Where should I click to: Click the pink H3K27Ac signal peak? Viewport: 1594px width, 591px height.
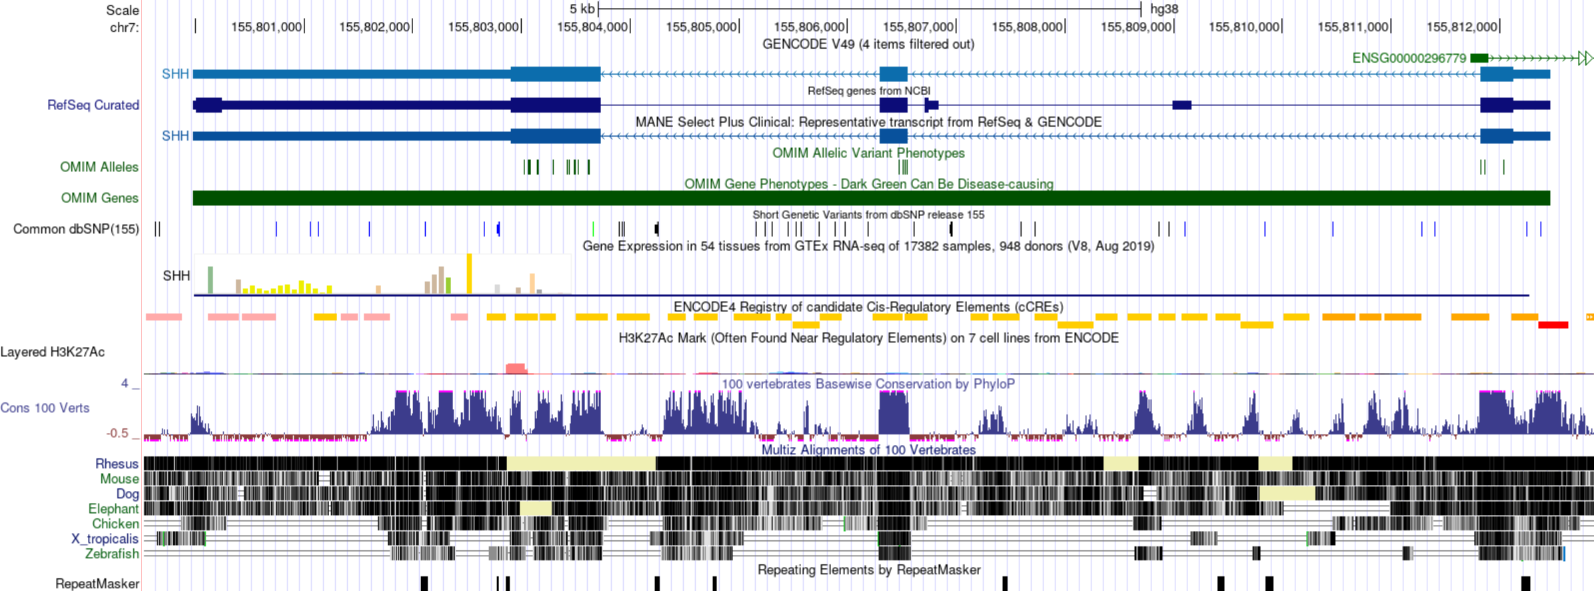[516, 368]
